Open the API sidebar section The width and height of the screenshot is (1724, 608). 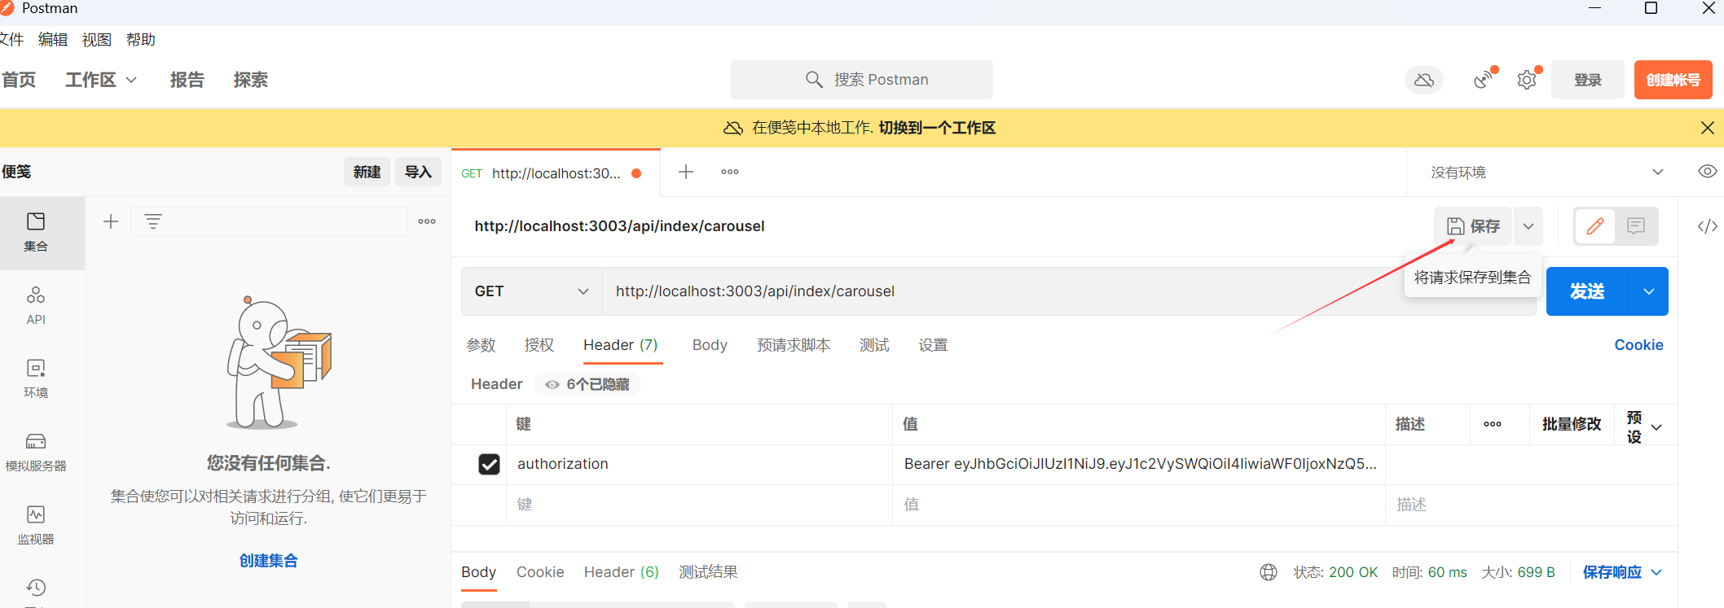click(x=36, y=305)
